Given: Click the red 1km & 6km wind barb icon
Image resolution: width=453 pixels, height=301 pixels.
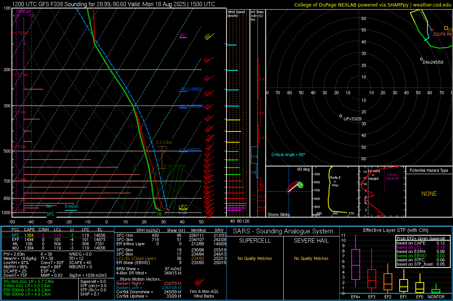Looking at the screenshot, I should [199, 282].
